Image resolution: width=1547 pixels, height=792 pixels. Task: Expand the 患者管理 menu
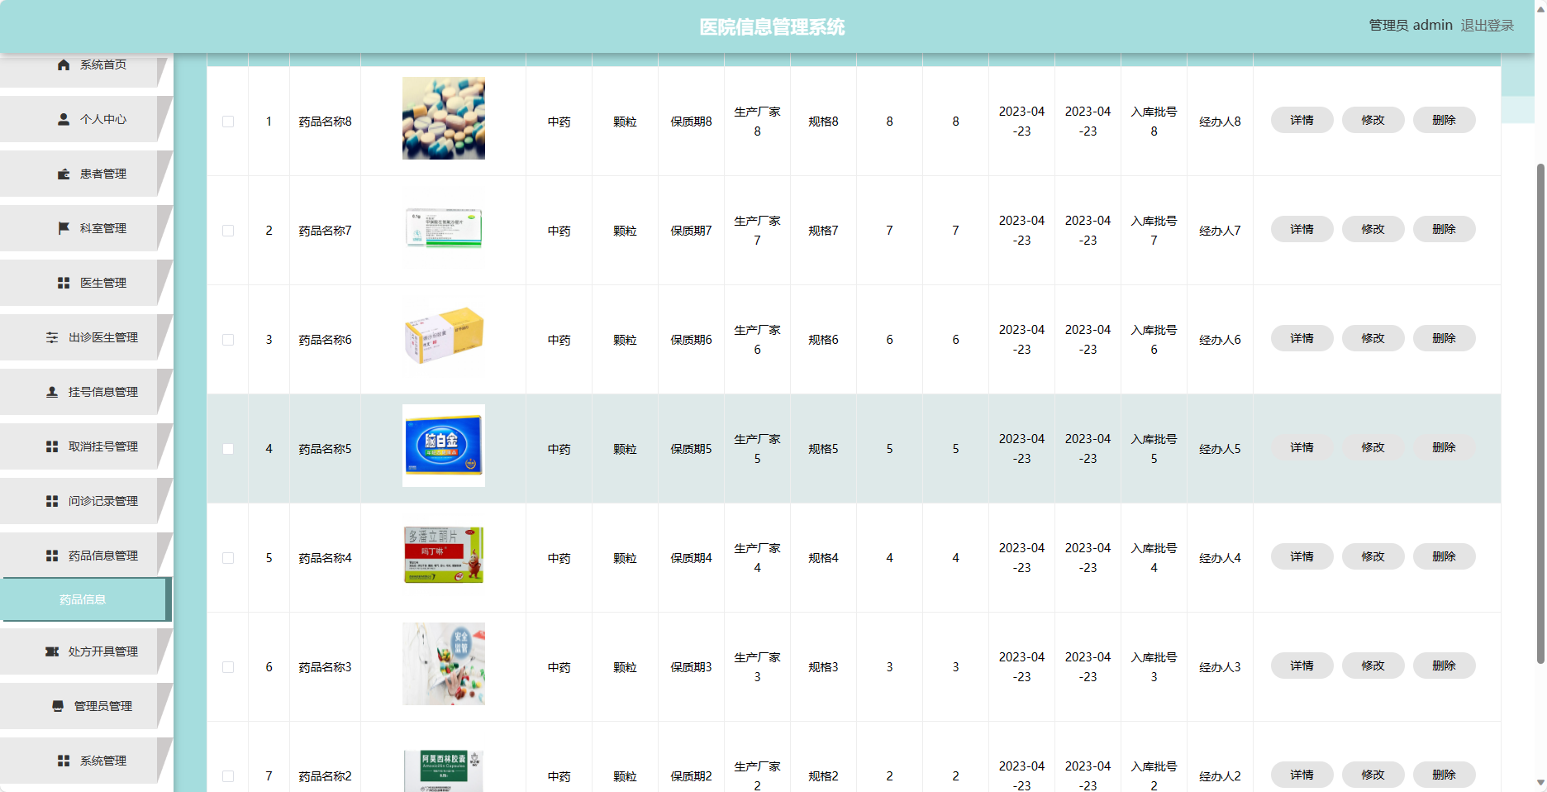coord(86,174)
